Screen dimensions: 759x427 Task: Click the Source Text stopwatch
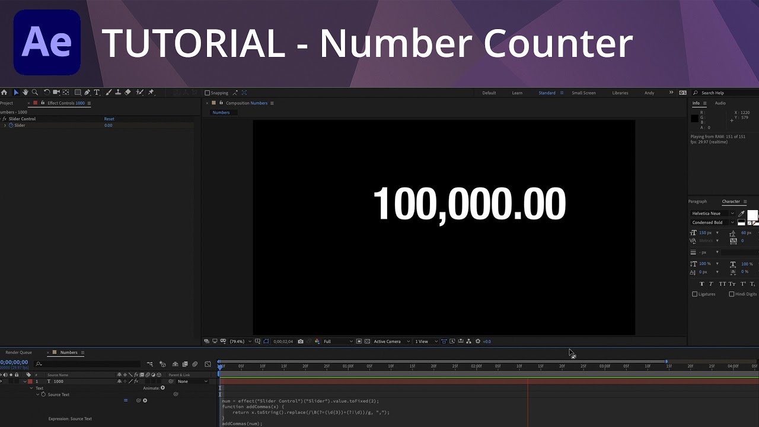pyautogui.click(x=43, y=394)
